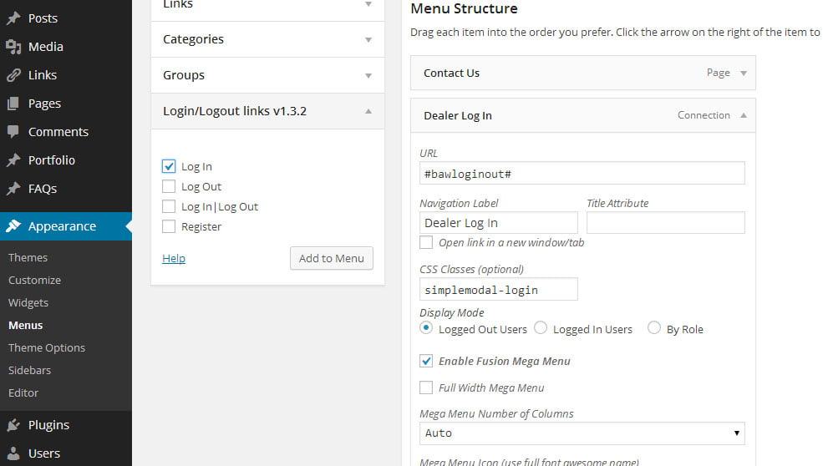Image resolution: width=823 pixels, height=466 pixels.
Task: Expand the Contact Us menu item arrow
Action: 744,73
